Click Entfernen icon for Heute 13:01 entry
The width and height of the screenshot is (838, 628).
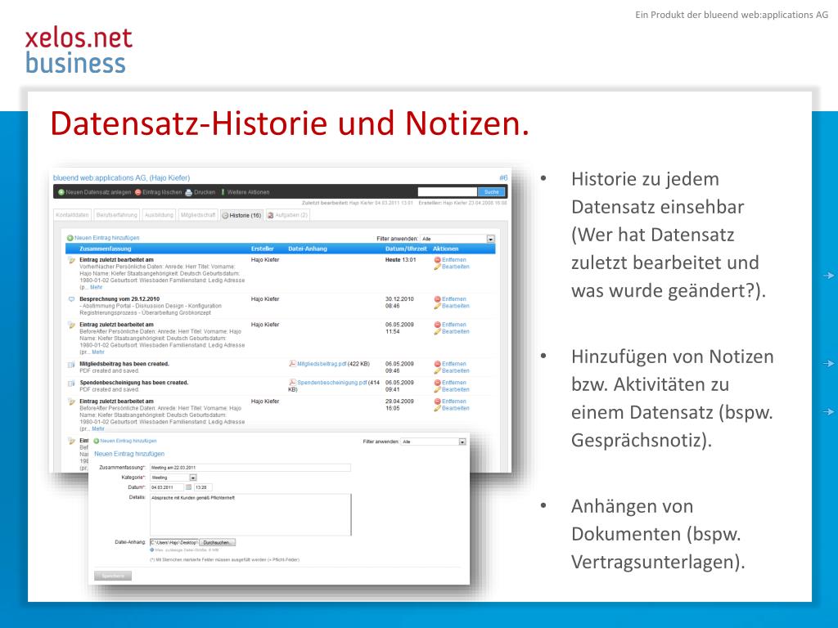click(x=437, y=260)
